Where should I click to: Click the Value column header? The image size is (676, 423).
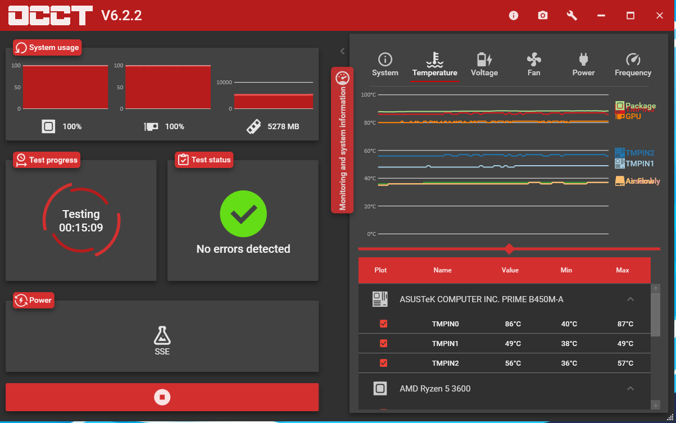510,270
